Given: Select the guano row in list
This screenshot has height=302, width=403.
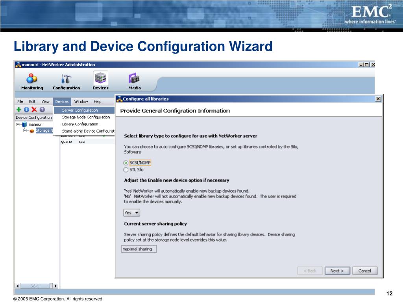Looking at the screenshot, I should 87,142.
